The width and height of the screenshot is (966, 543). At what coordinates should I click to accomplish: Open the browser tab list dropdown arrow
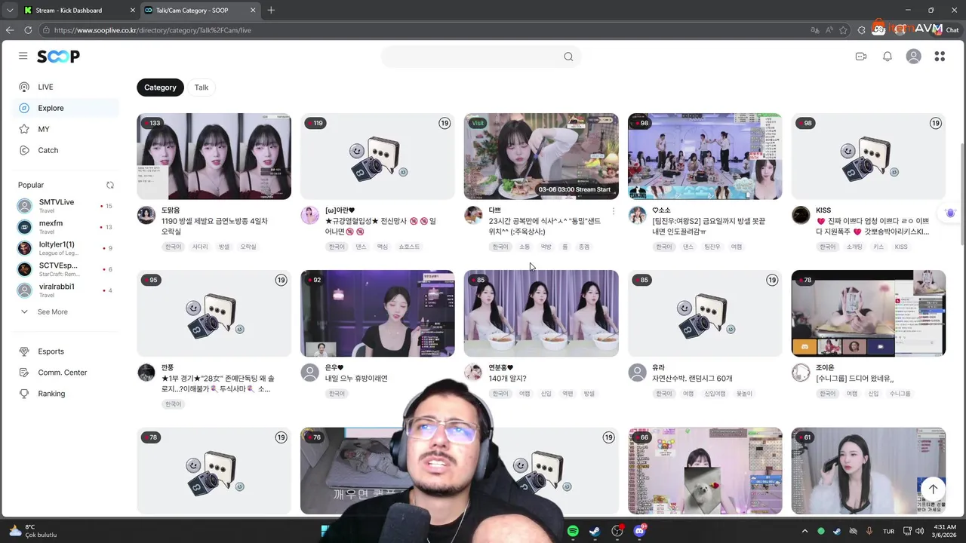coord(9,10)
